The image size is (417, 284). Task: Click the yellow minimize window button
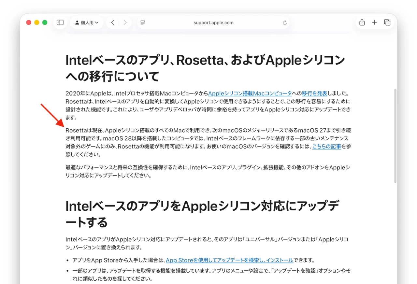click(37, 22)
